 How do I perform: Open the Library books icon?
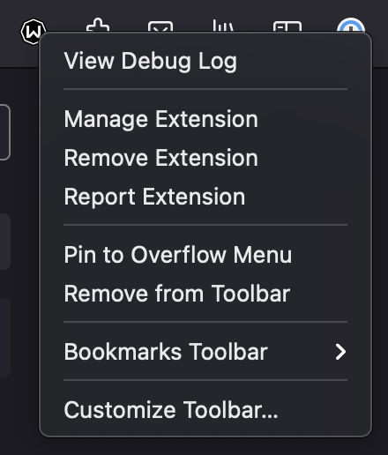223,26
